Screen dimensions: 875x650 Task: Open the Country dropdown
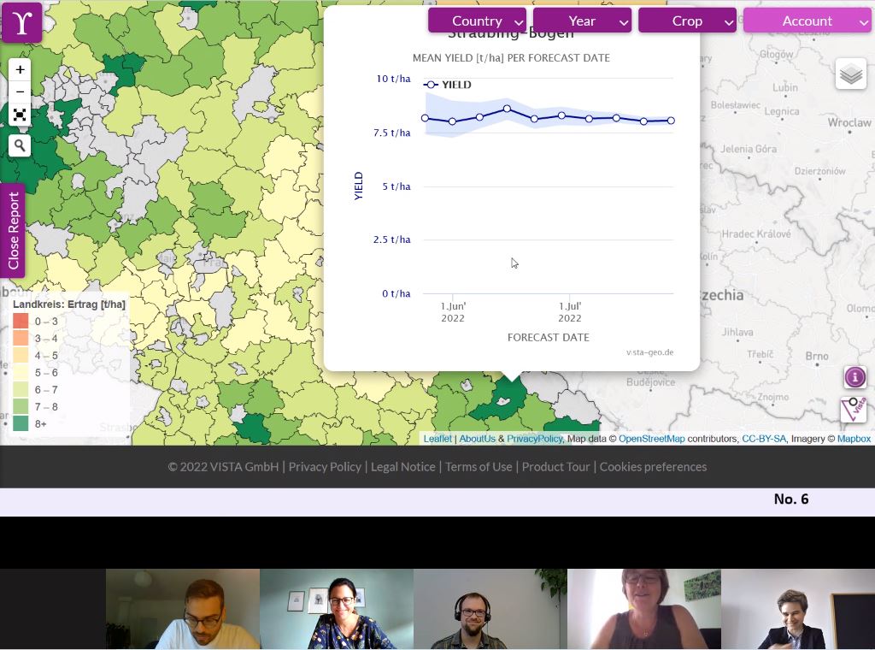(x=477, y=21)
